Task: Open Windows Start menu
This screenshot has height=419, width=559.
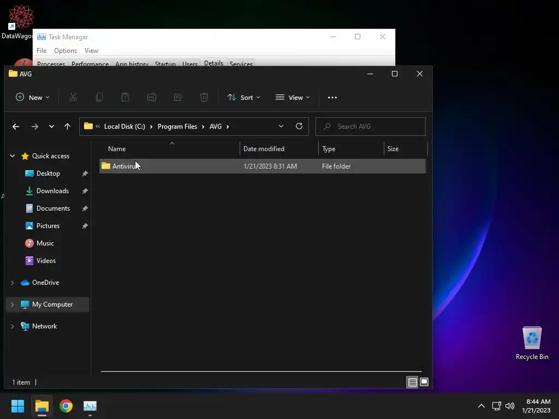Action: (x=17, y=406)
